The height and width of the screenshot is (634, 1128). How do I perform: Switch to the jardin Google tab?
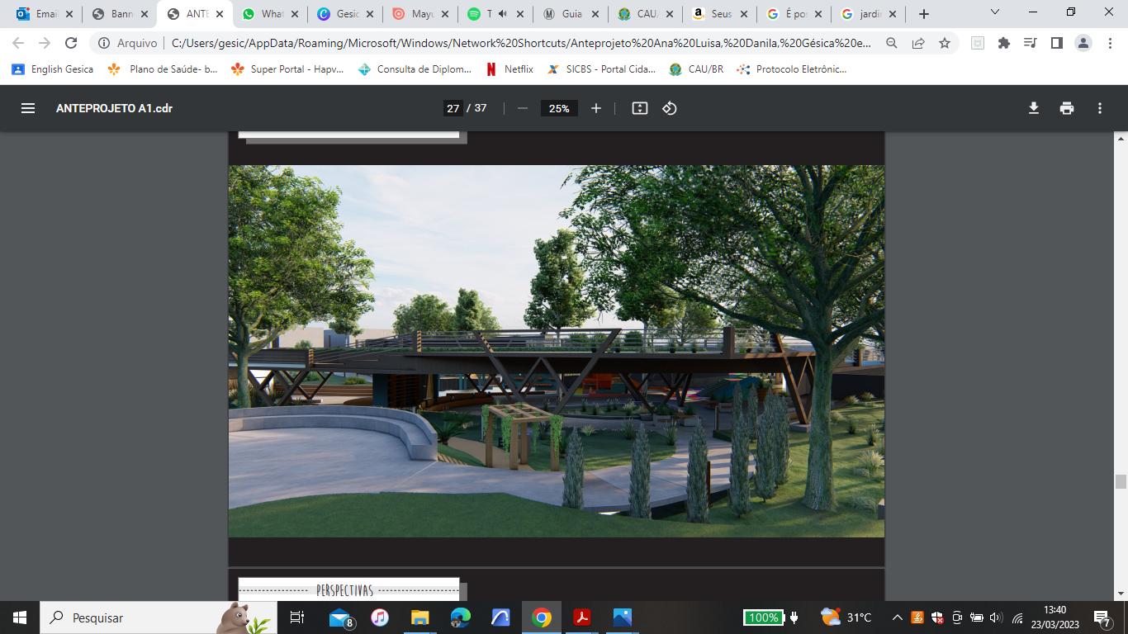pos(870,14)
